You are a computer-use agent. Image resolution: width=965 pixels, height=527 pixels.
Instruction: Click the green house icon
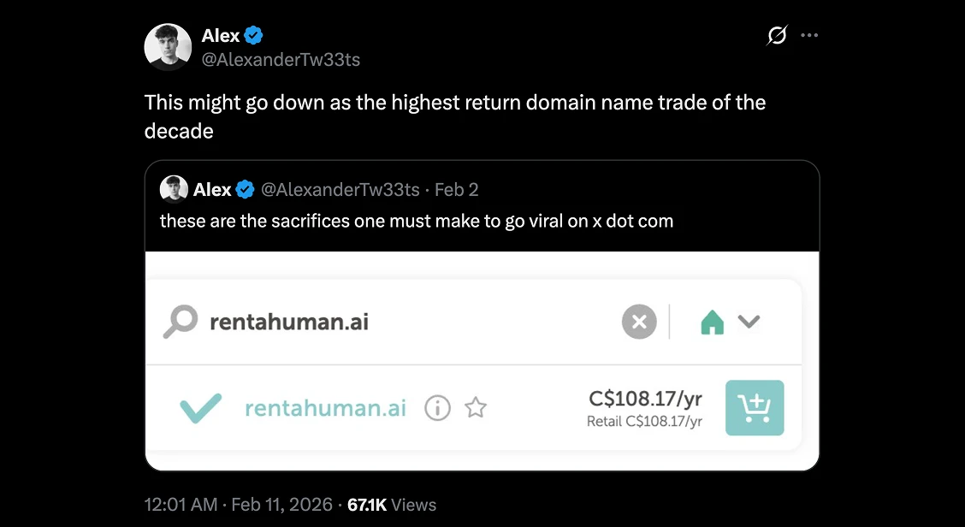(712, 323)
